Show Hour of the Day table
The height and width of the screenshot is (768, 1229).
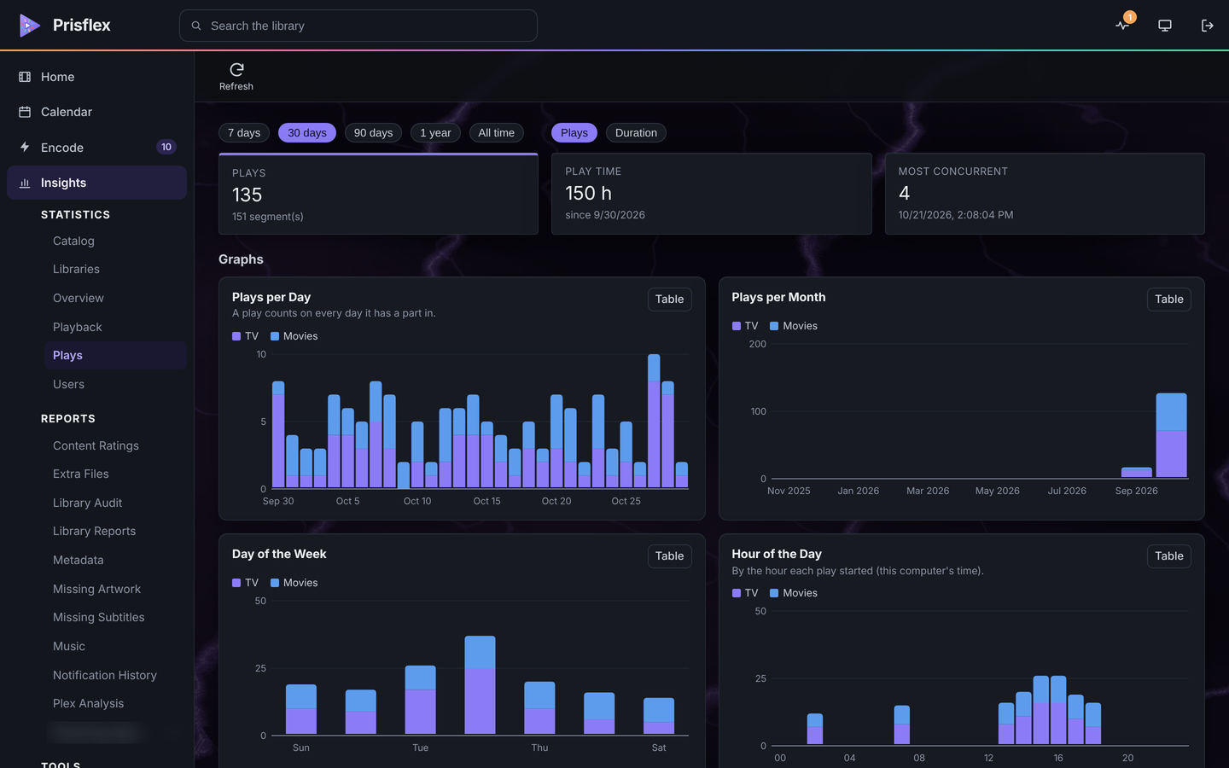(x=1169, y=556)
